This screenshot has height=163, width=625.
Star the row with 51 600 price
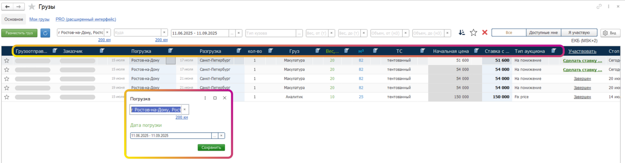(7, 60)
